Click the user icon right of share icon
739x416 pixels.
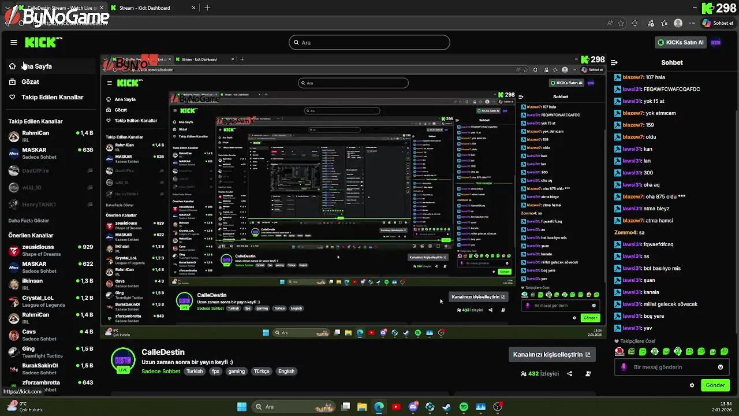tap(588, 374)
